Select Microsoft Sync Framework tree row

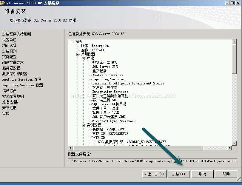[x=114, y=121]
